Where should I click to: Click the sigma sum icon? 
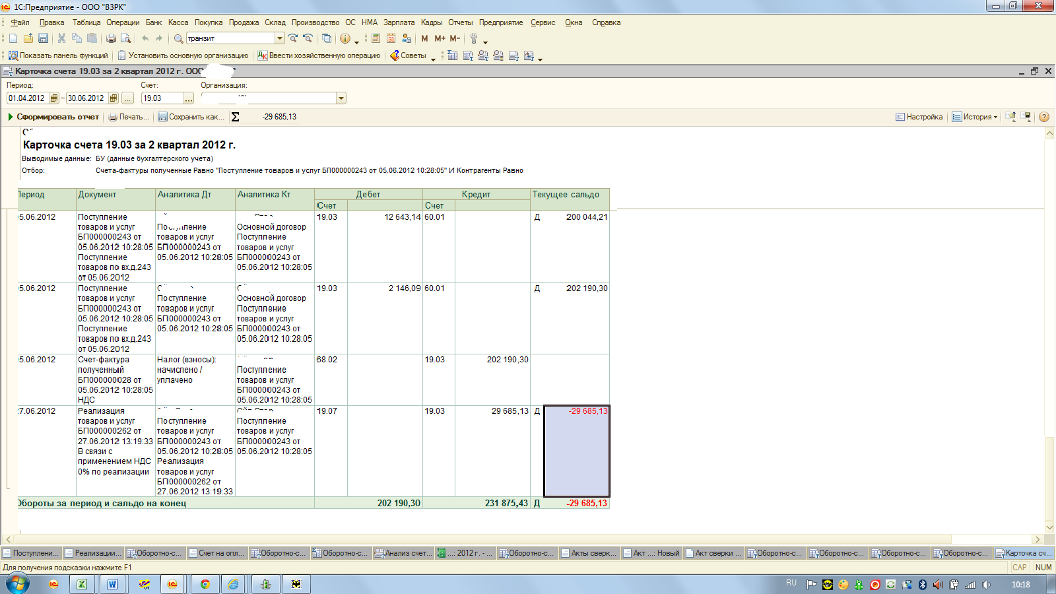[235, 117]
